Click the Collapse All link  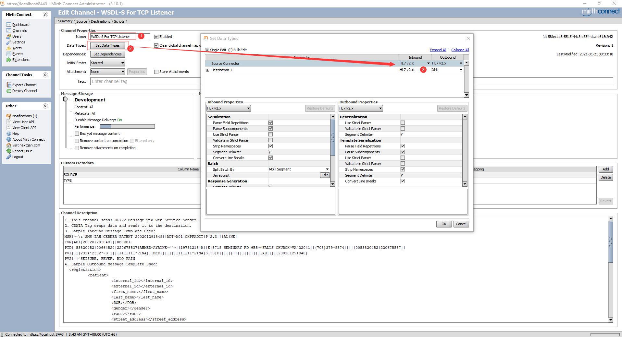click(x=460, y=50)
